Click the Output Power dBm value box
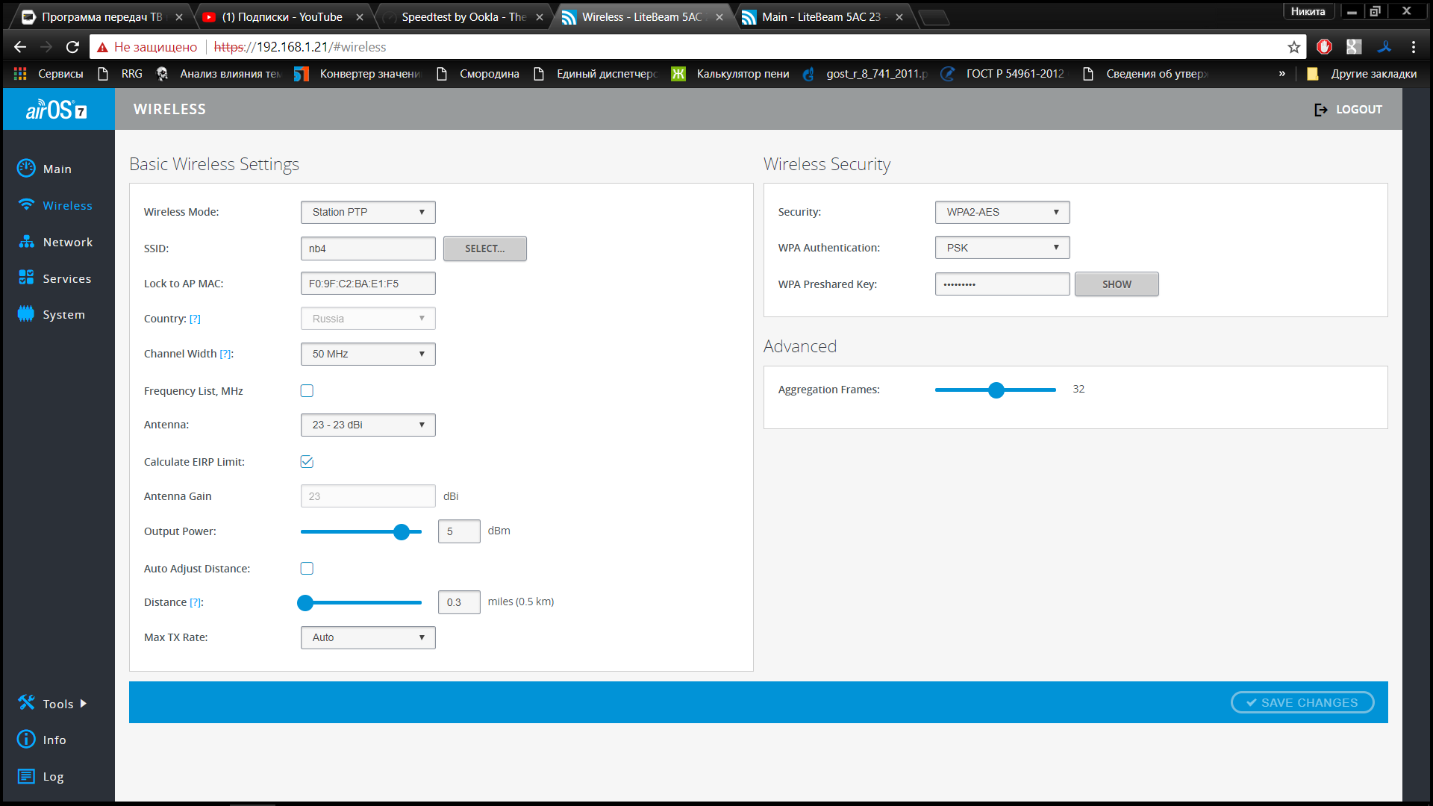 pos(459,531)
